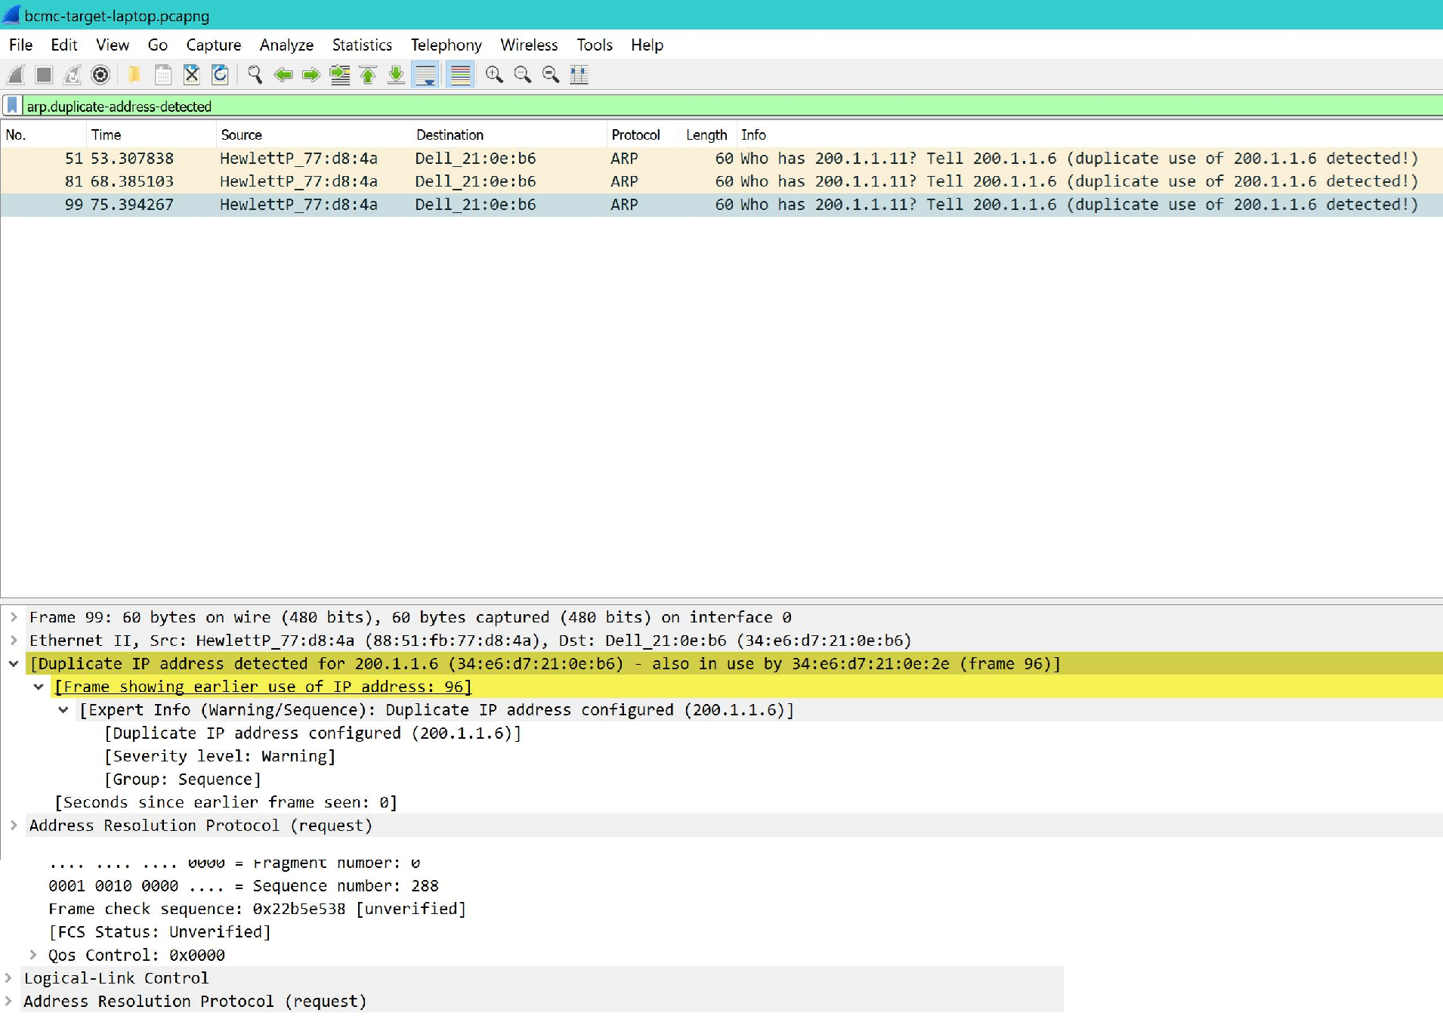Toggle packet colorization rules
The width and height of the screenshot is (1443, 1016).
point(460,75)
